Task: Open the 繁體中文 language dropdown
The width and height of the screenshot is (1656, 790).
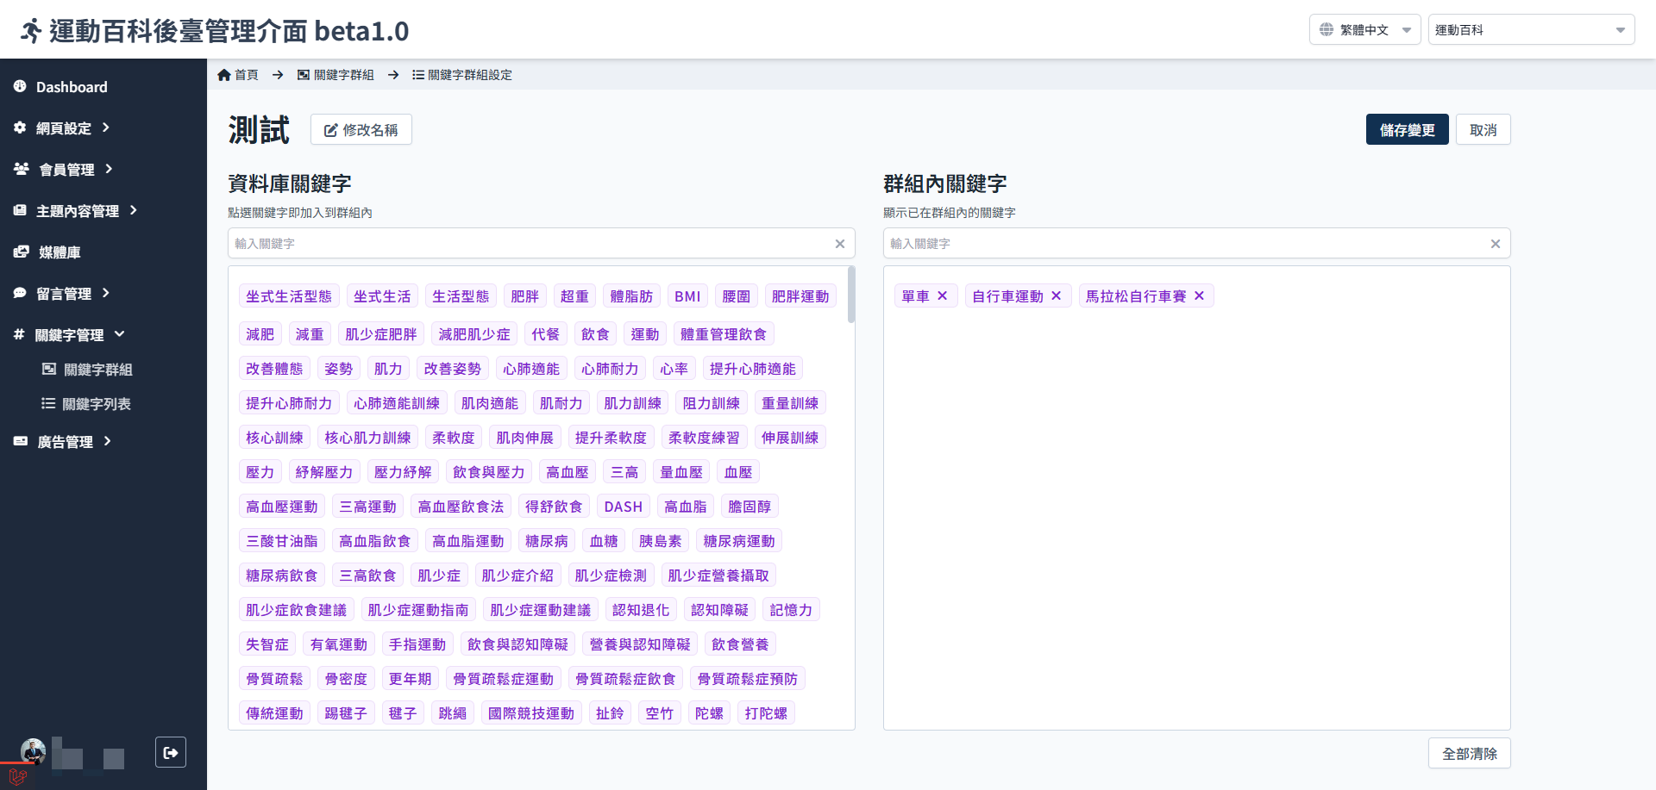Action: 1364,29
